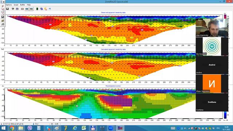This screenshot has width=233, height=131.
Task: Select the first Andrei participant tile
Action: coord(212,65)
